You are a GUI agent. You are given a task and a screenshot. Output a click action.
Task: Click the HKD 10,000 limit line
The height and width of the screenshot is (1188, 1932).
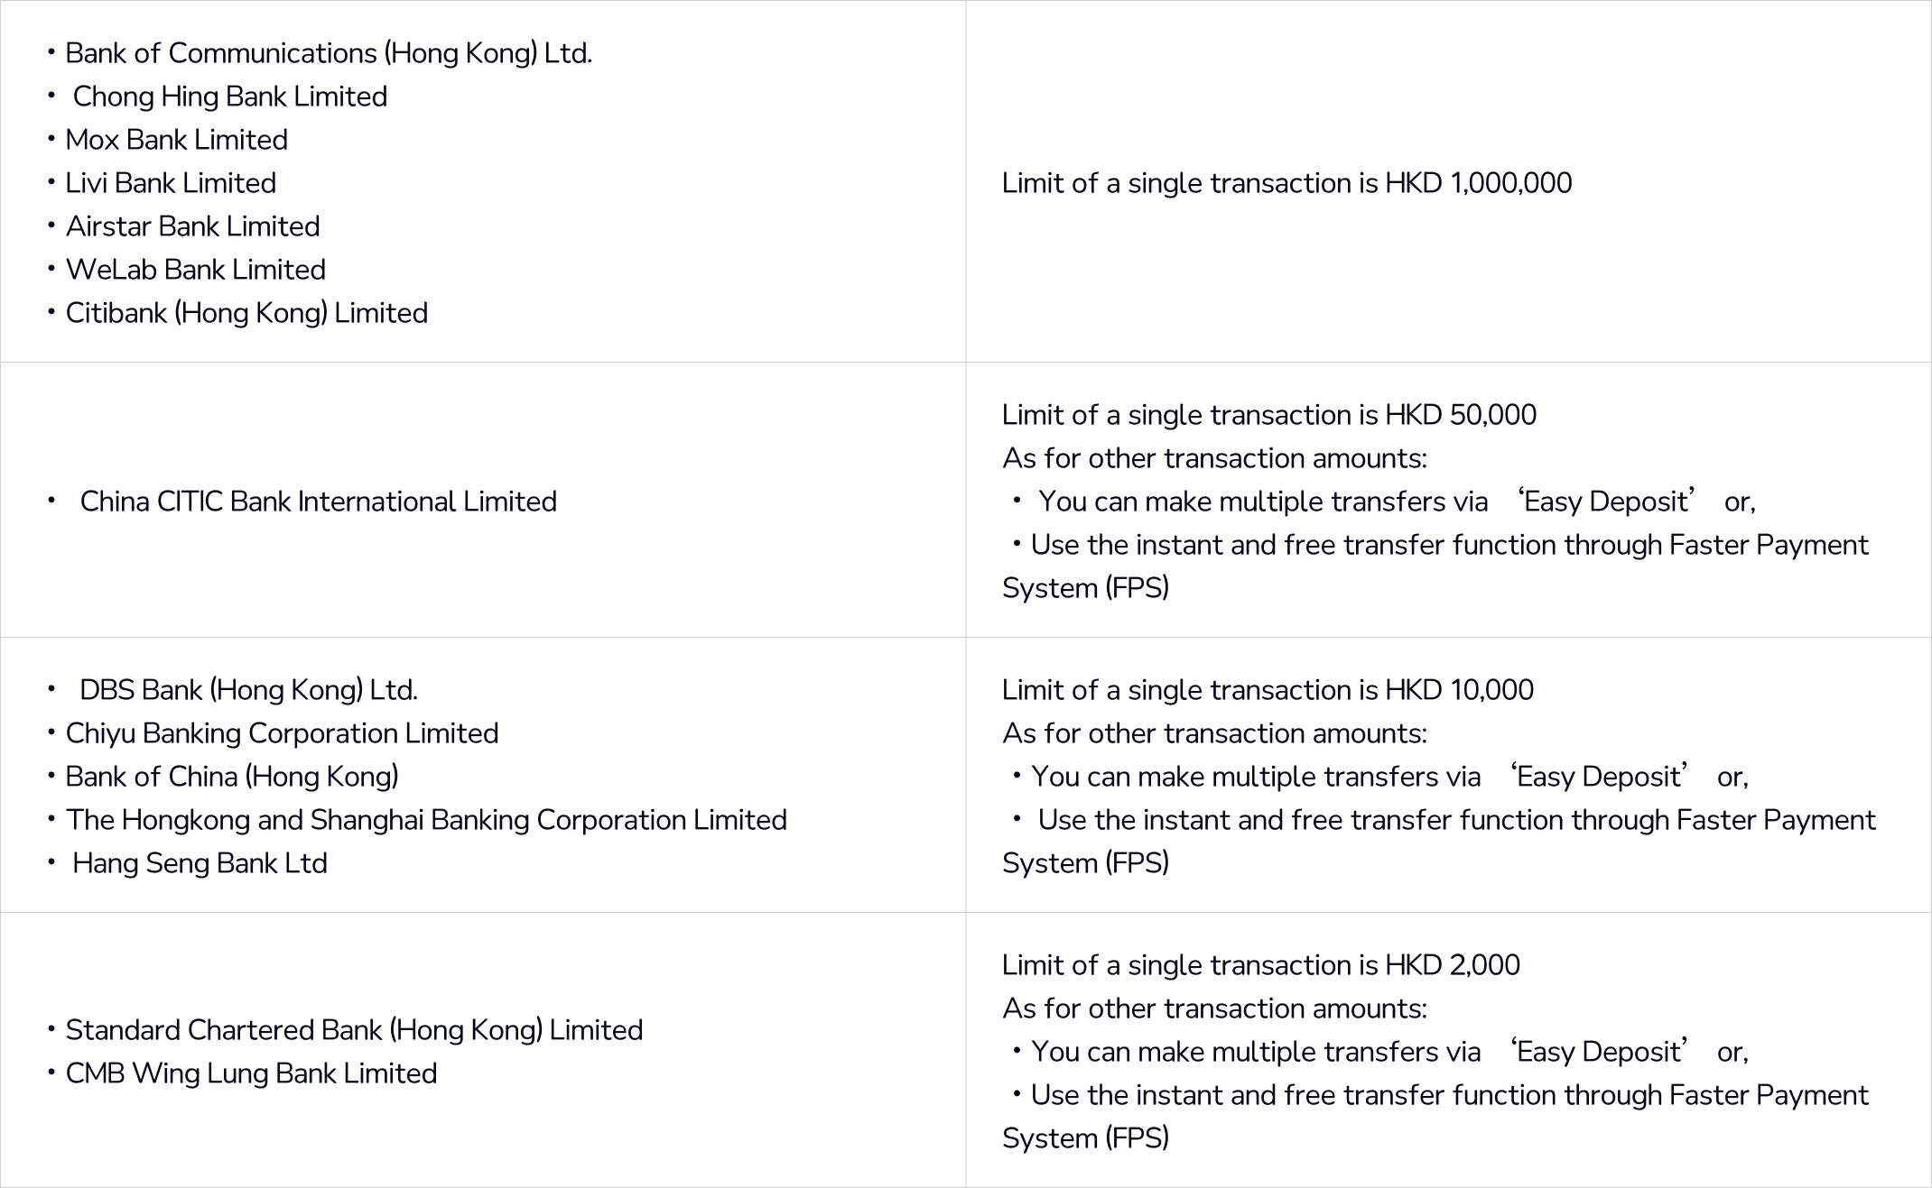click(x=1268, y=690)
